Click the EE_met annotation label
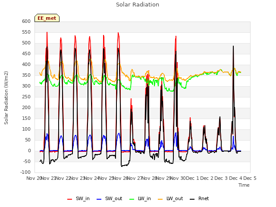Image resolution: width=276 pixels, height=207 pixels. [47, 18]
